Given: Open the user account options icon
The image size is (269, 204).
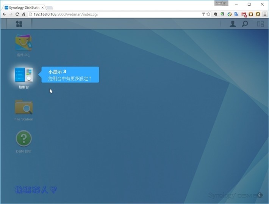Looking at the screenshot, I should click(x=233, y=24).
